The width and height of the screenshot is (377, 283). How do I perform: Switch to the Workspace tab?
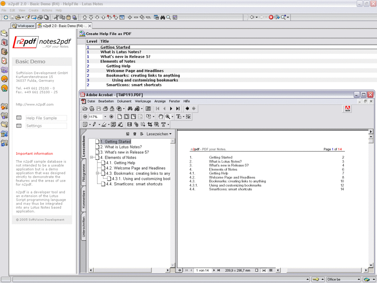23,26
